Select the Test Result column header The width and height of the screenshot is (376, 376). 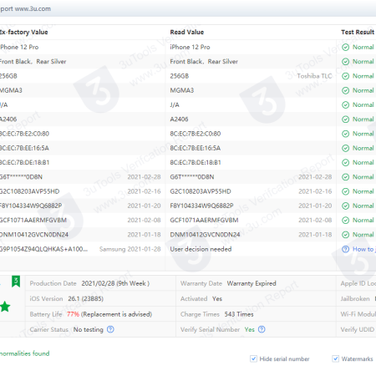(x=358, y=33)
